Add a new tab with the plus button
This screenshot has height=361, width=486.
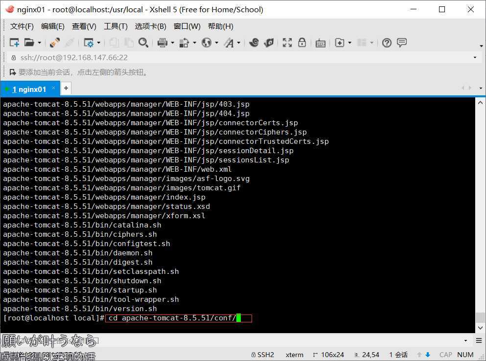[66, 89]
